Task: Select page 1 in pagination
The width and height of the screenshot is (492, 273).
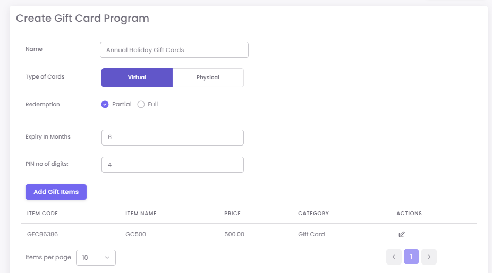Action: (x=411, y=257)
